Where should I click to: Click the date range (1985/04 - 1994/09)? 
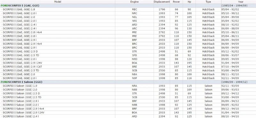[235, 5]
